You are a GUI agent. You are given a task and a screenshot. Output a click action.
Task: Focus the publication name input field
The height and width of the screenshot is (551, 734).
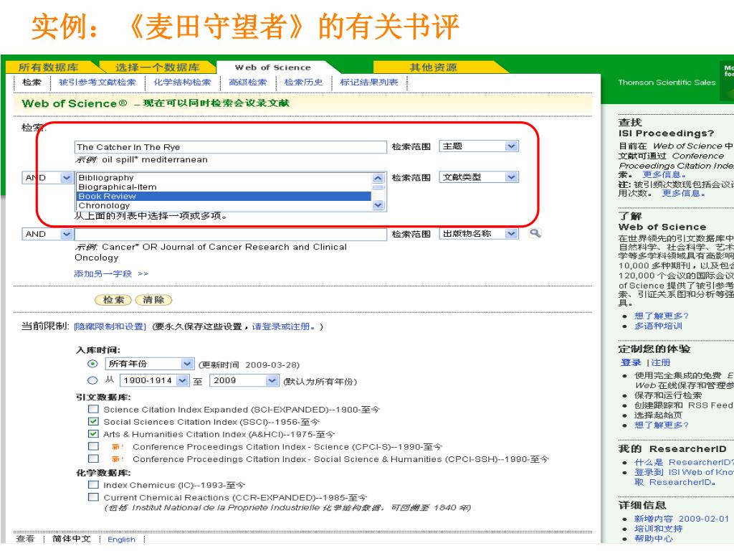coord(230,234)
